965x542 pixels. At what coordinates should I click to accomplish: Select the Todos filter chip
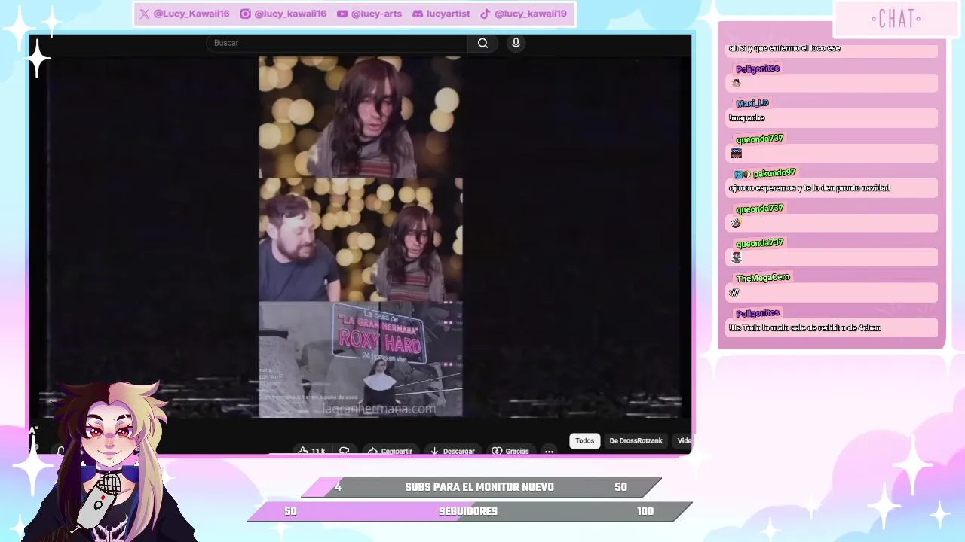tap(584, 441)
